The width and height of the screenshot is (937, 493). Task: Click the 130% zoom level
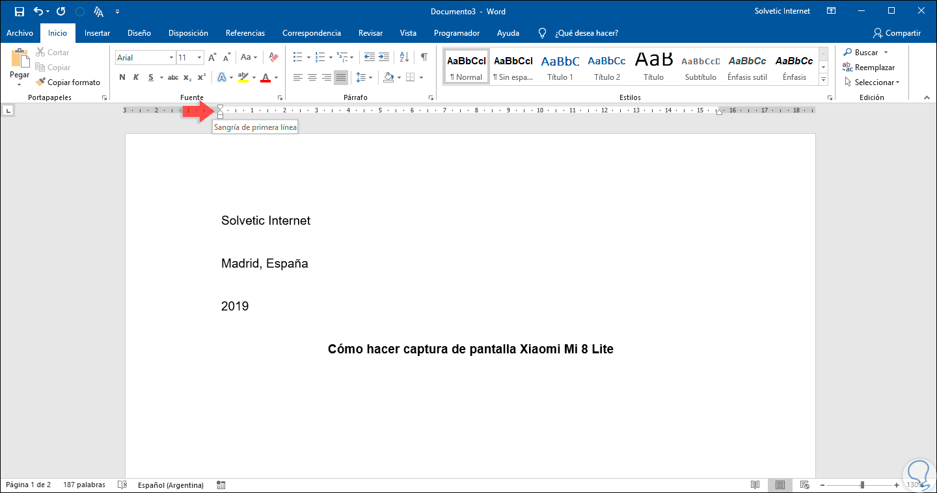click(x=916, y=485)
